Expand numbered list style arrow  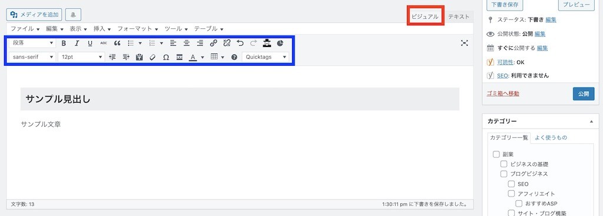[x=161, y=43]
